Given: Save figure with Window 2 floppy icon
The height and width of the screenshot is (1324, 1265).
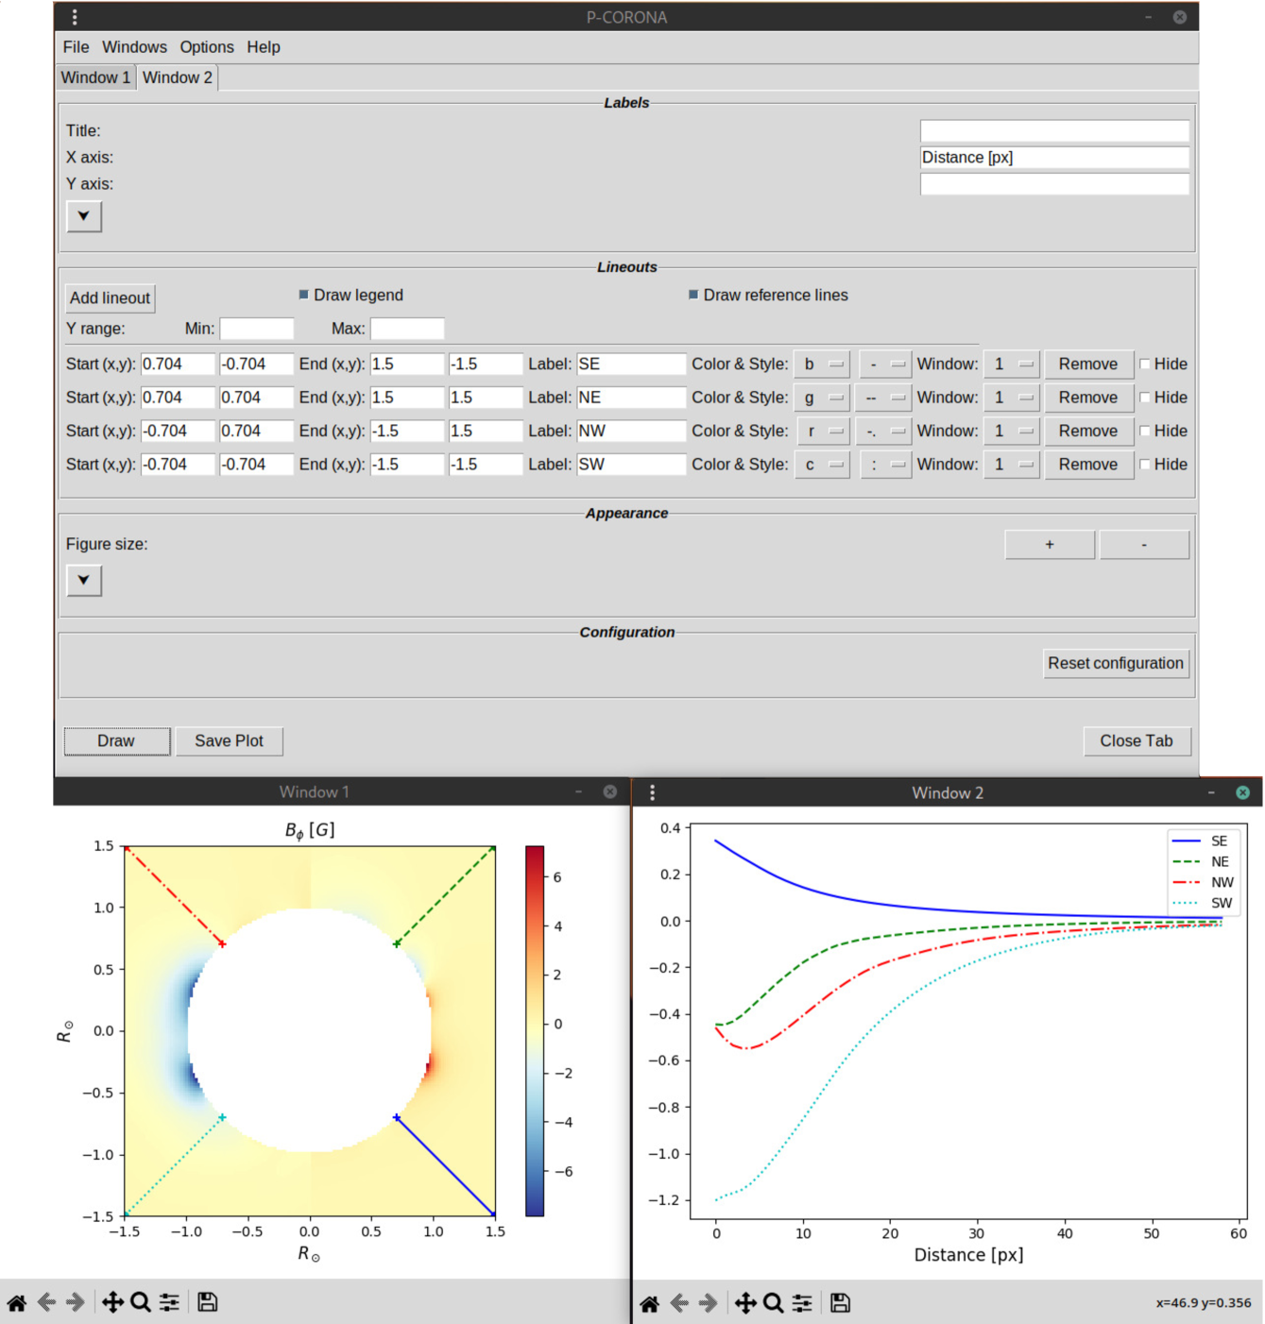Looking at the screenshot, I should click(841, 1303).
